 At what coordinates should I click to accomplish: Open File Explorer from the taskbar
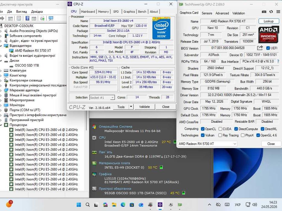(114, 205)
